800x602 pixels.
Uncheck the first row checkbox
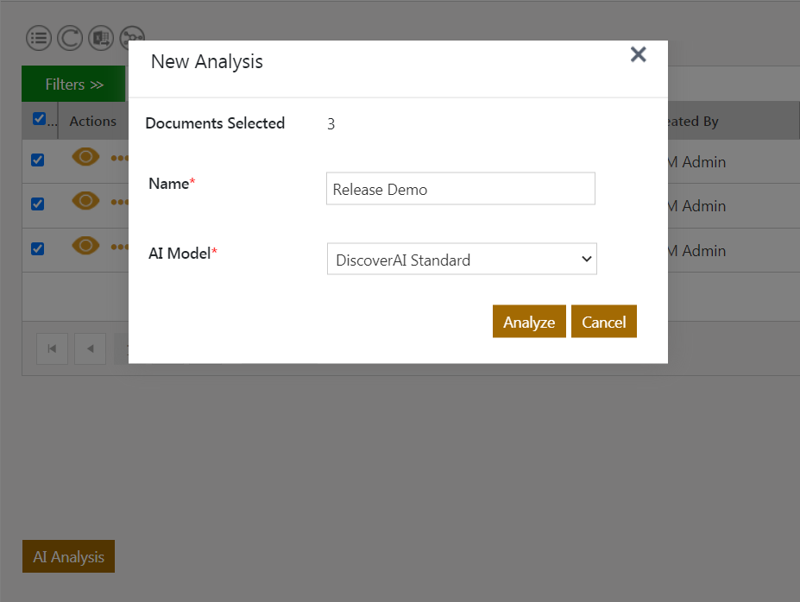coord(38,160)
